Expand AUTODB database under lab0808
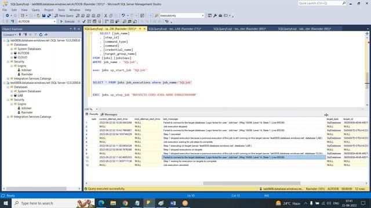371x208 pixels. (x=12, y=53)
